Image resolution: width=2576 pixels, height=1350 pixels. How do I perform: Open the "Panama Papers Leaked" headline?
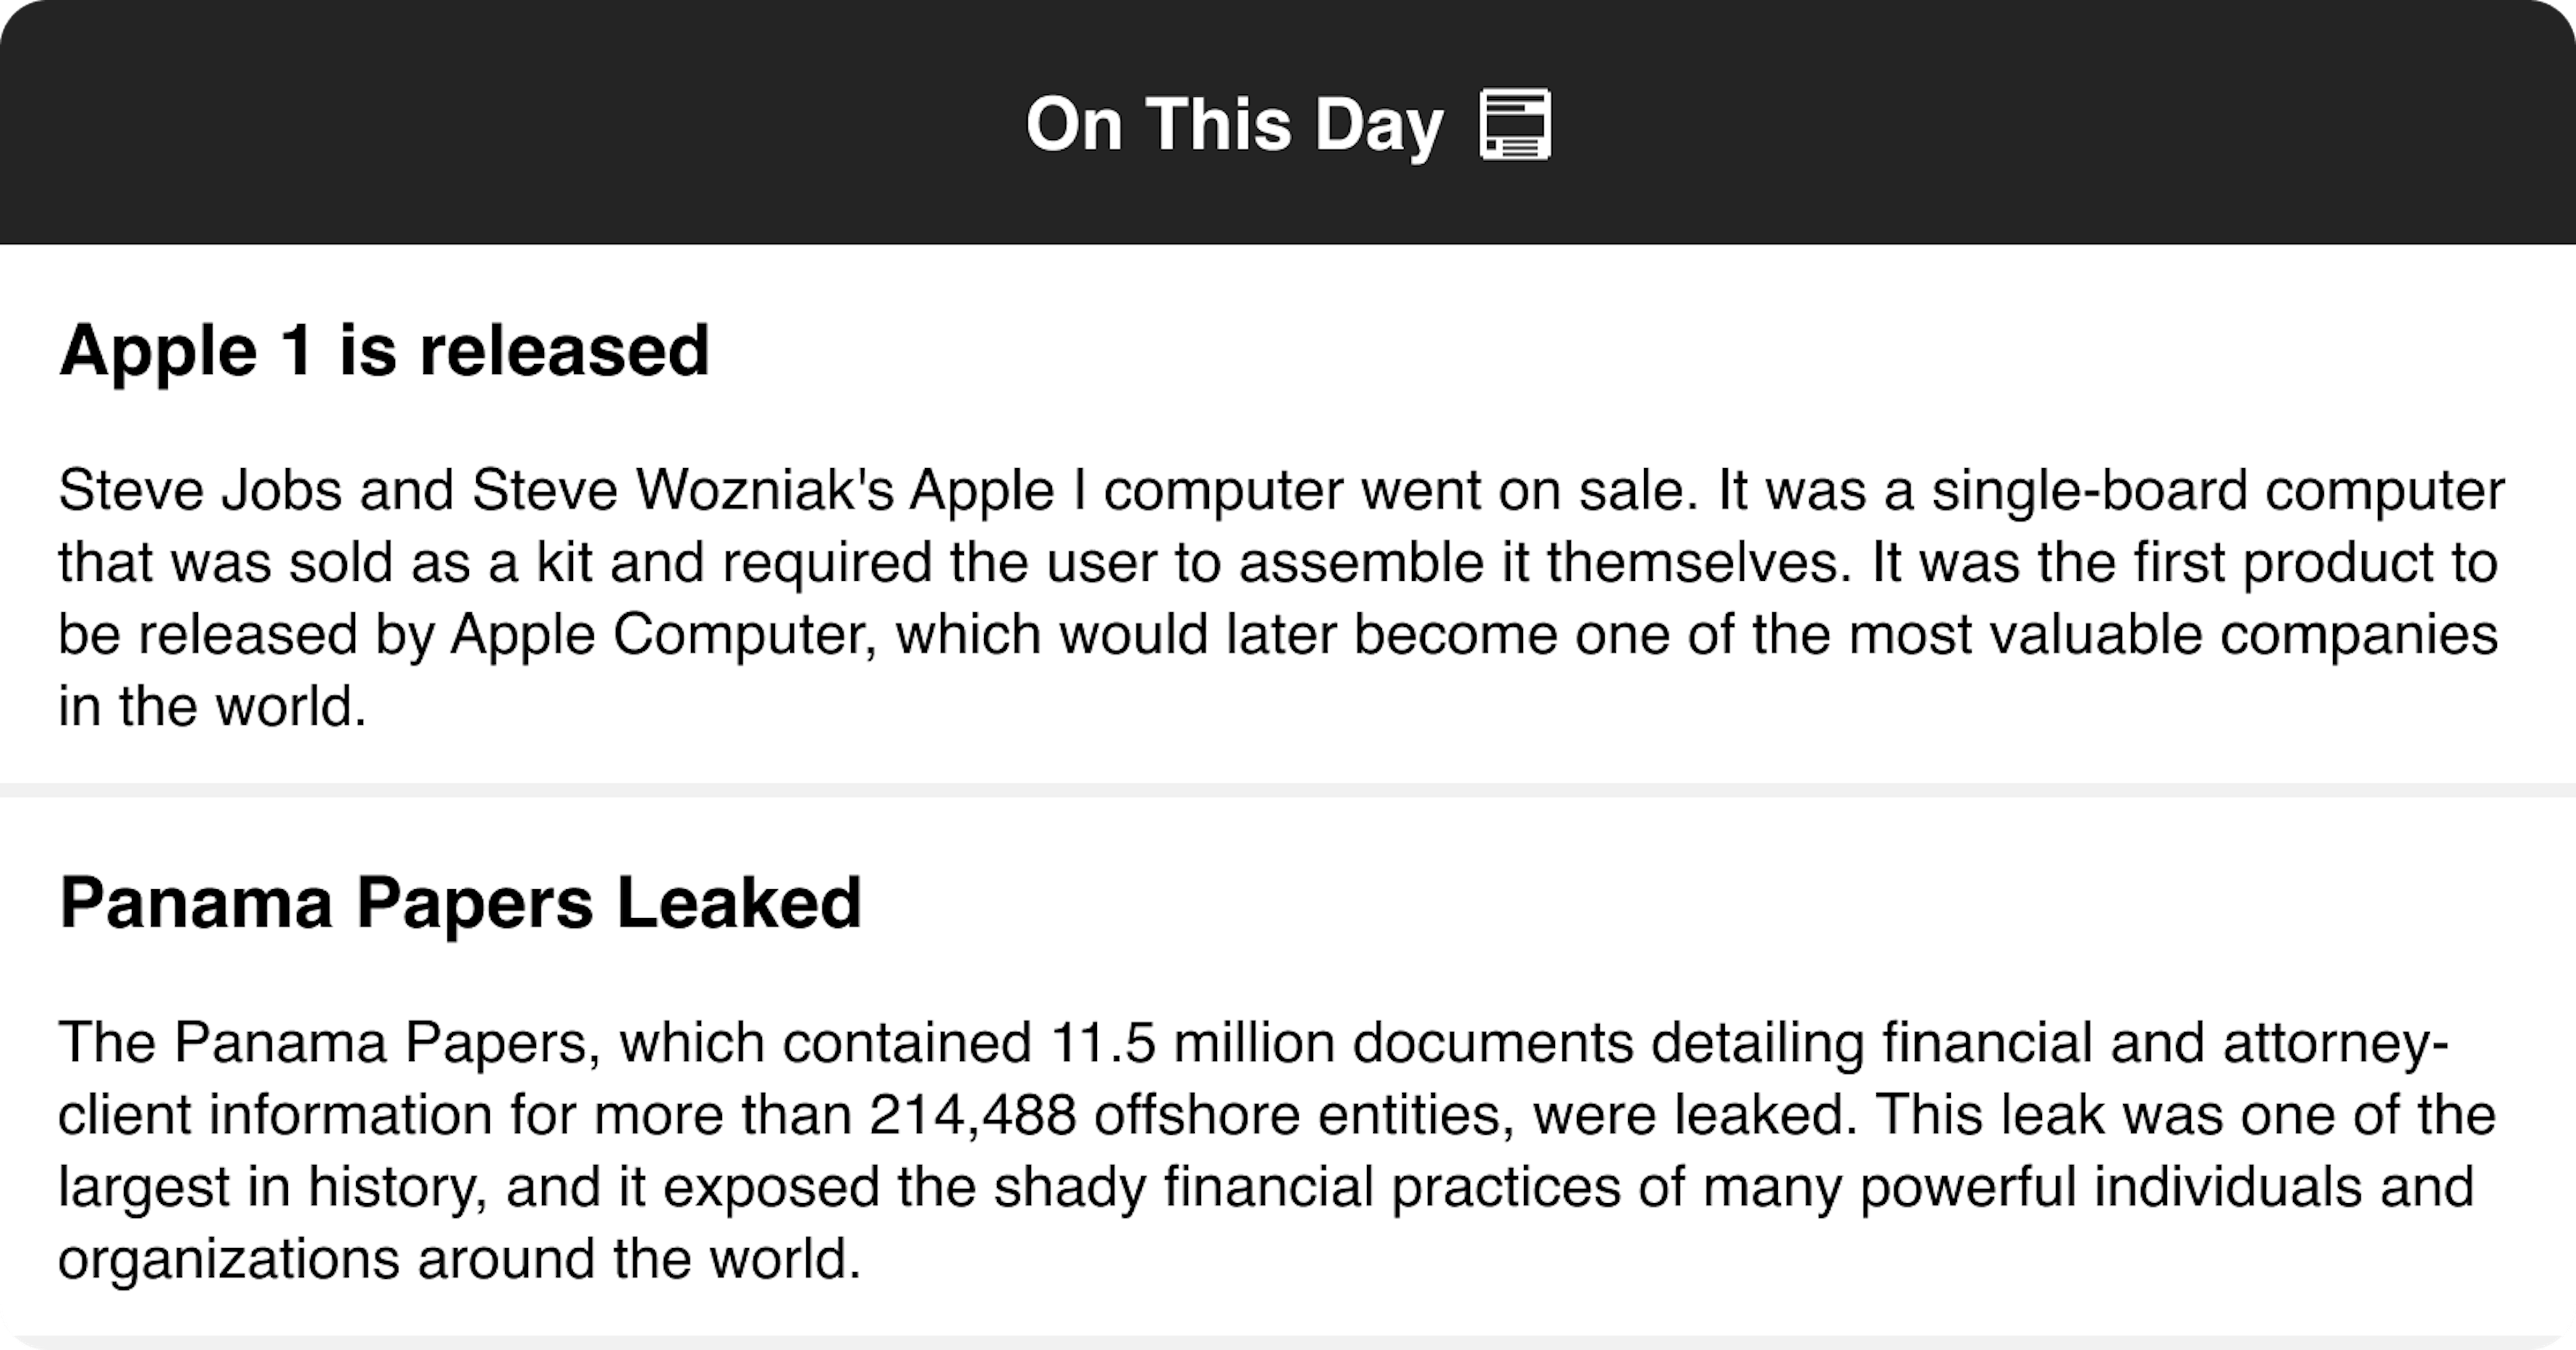click(460, 903)
